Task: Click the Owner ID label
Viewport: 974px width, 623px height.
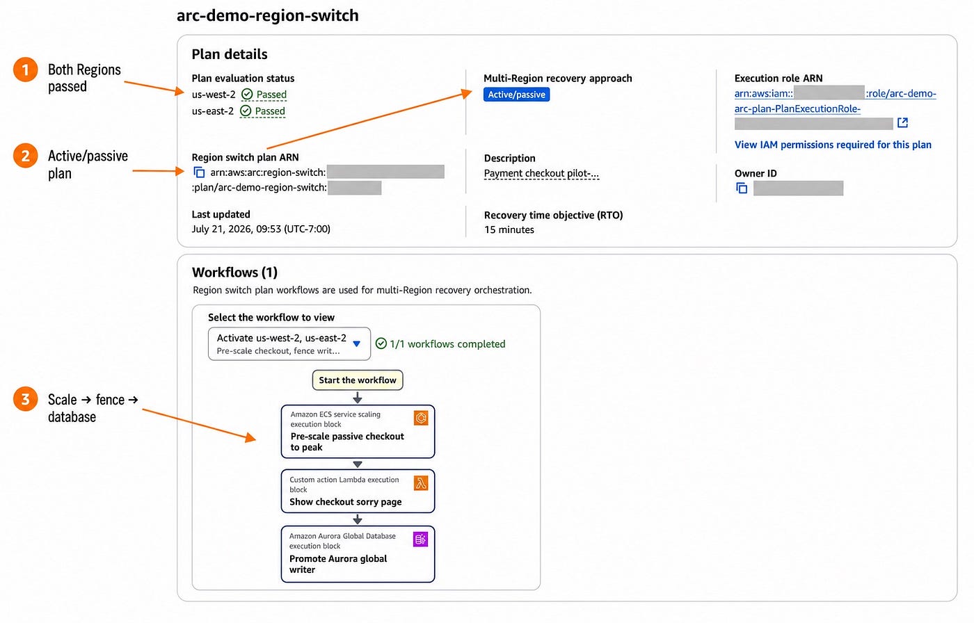Action: pyautogui.click(x=756, y=173)
